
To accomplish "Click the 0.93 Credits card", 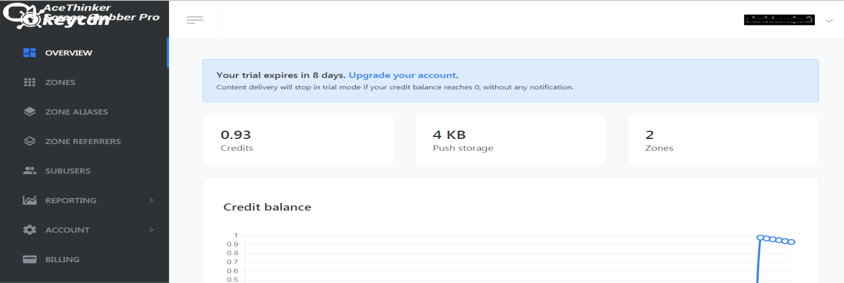I will coord(298,140).
